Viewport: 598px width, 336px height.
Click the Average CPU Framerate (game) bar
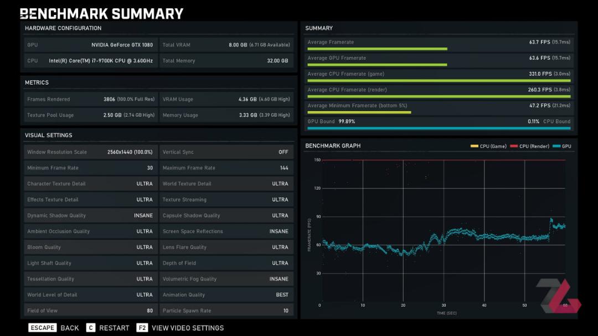pyautogui.click(x=439, y=81)
